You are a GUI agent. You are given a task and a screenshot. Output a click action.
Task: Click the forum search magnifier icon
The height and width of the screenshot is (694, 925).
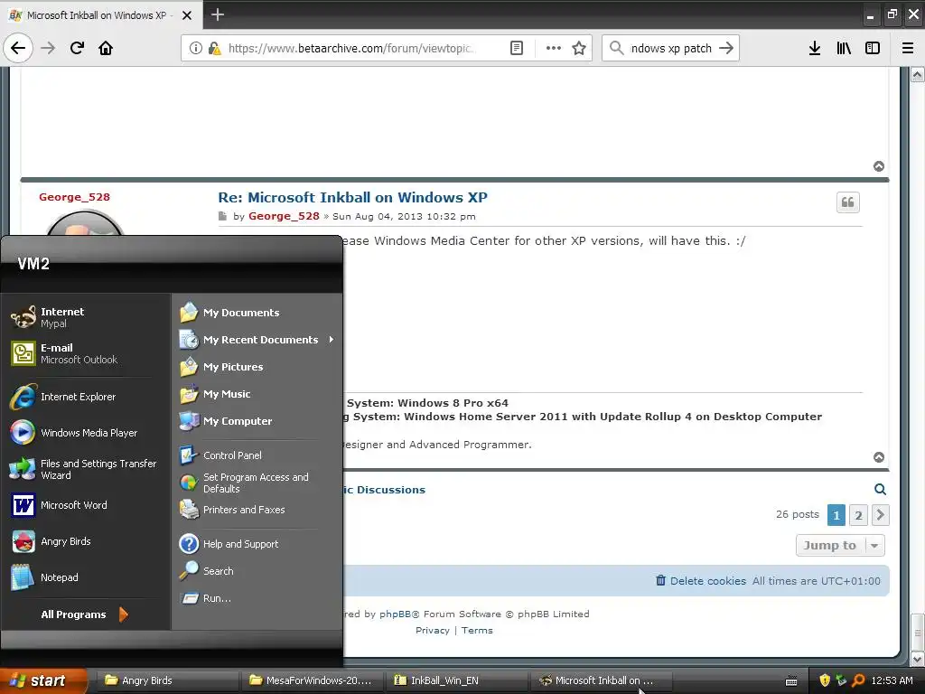tap(880, 489)
